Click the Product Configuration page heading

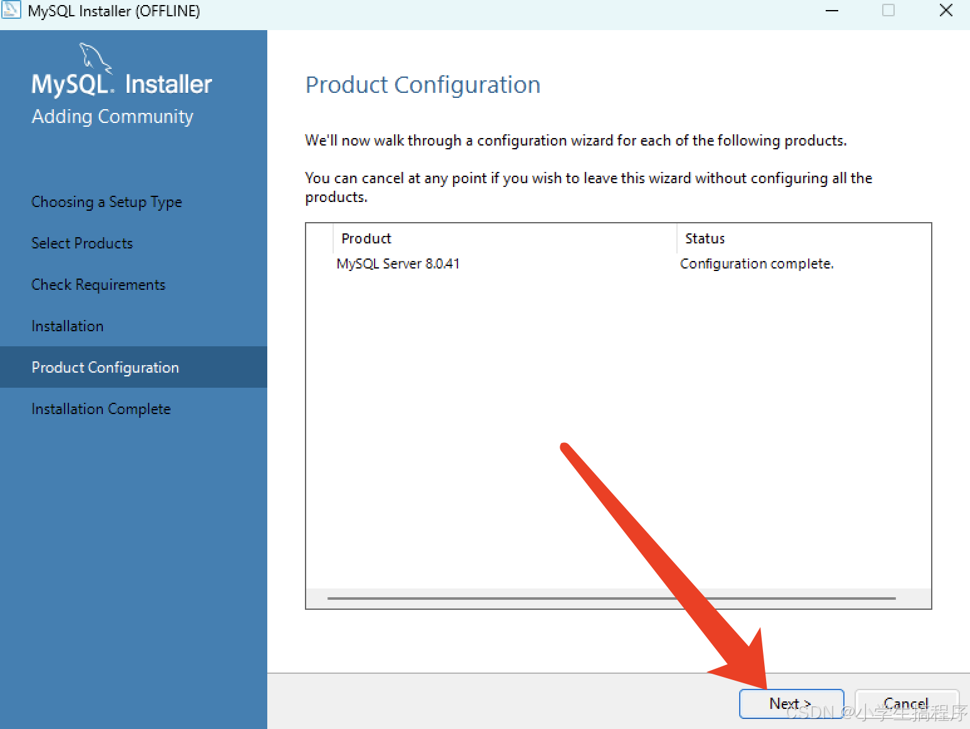pos(423,85)
